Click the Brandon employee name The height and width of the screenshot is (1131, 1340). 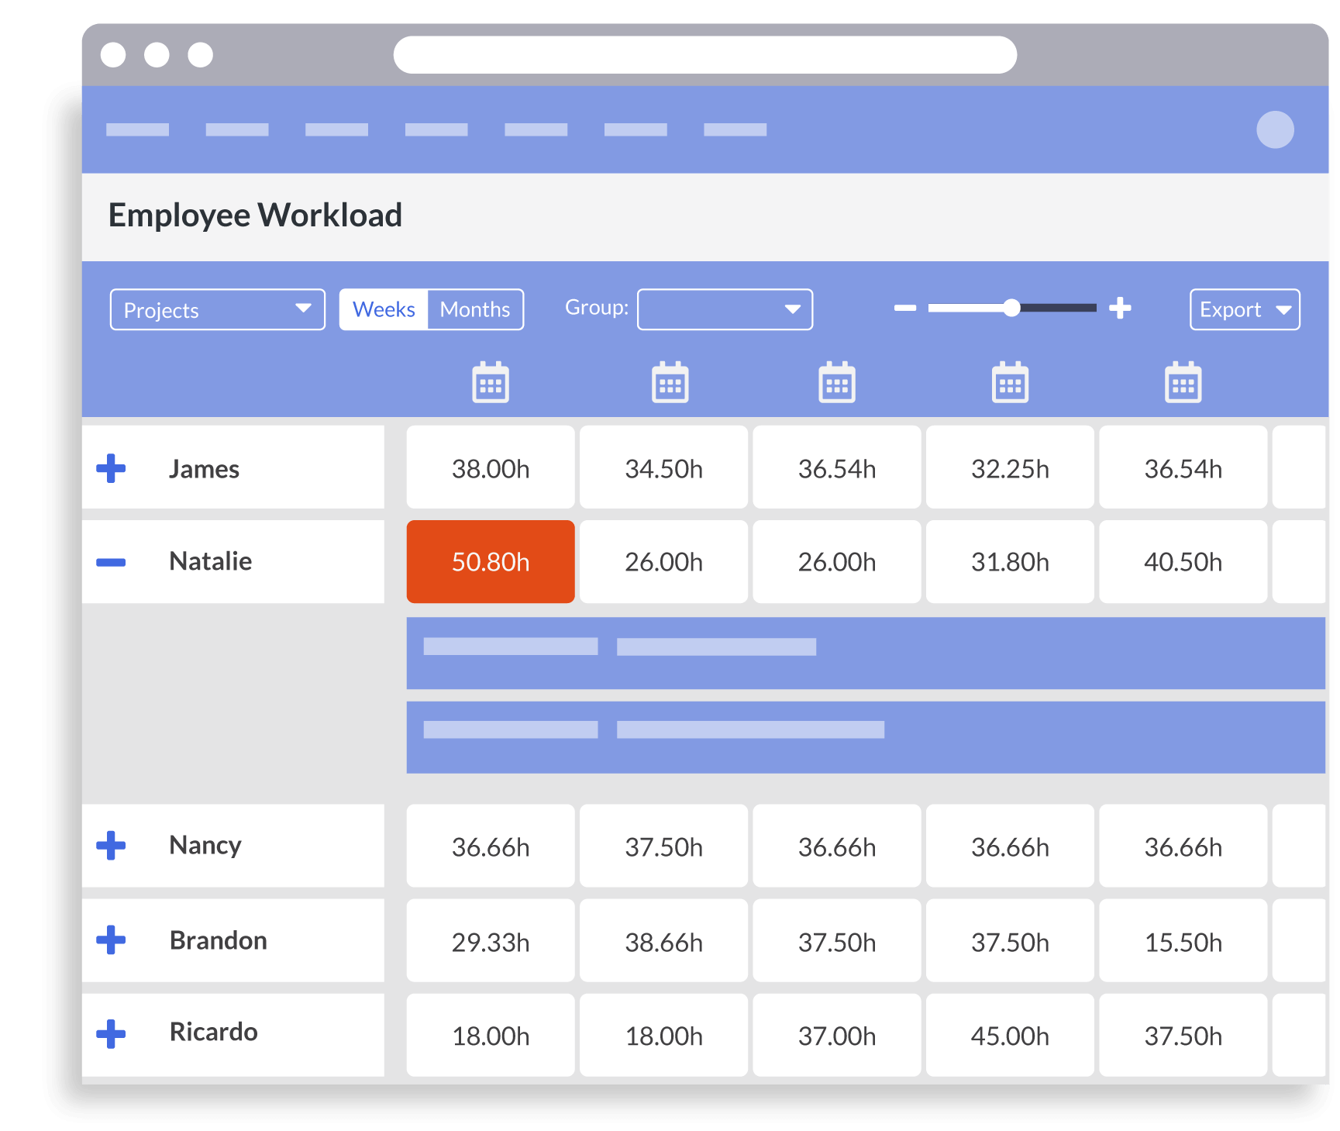(x=218, y=940)
